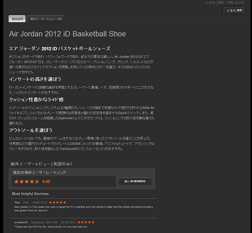
Task: Click the クッション性豊かなライド感 heading
Action: [x=36, y=100]
